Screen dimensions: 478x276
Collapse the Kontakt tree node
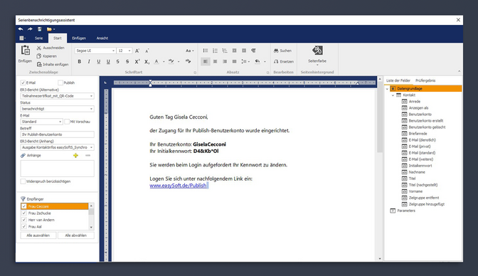(393, 95)
